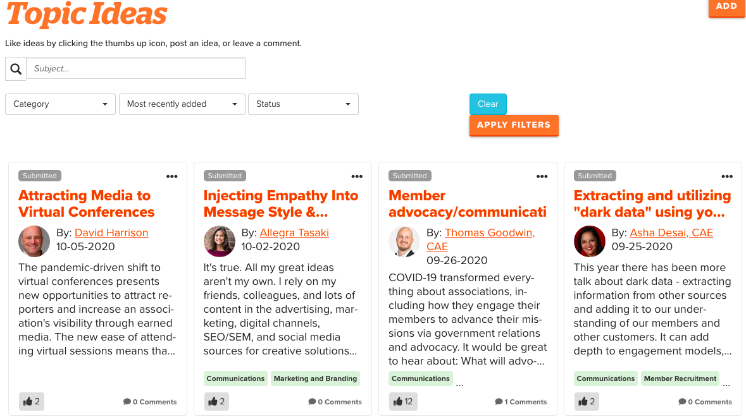Like the Attracting Media idea with thumbs up
This screenshot has height=417, width=746.
pos(31,401)
